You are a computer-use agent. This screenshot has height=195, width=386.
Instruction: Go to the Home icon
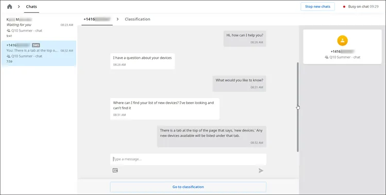click(10, 7)
